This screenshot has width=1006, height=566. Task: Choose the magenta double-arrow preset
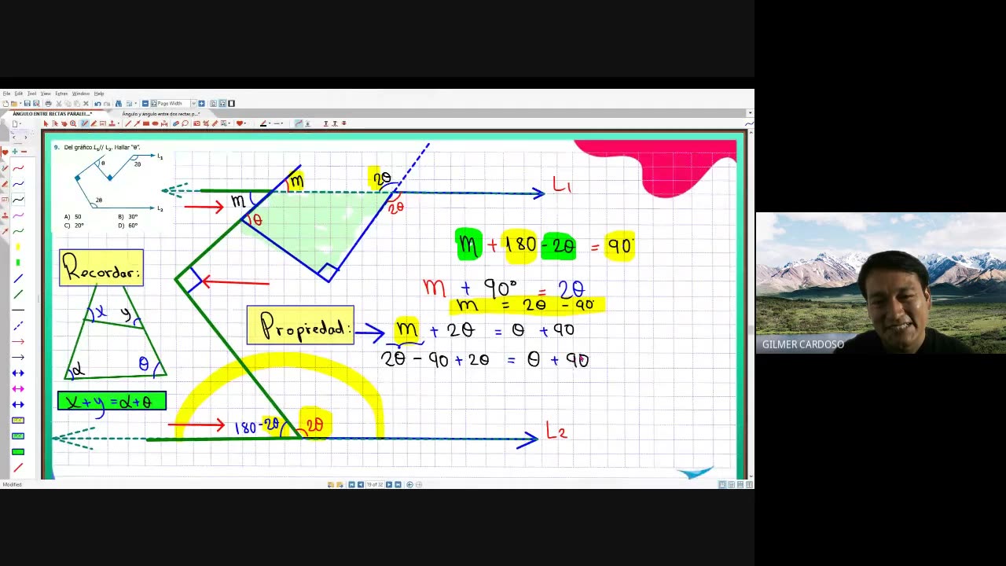point(18,388)
